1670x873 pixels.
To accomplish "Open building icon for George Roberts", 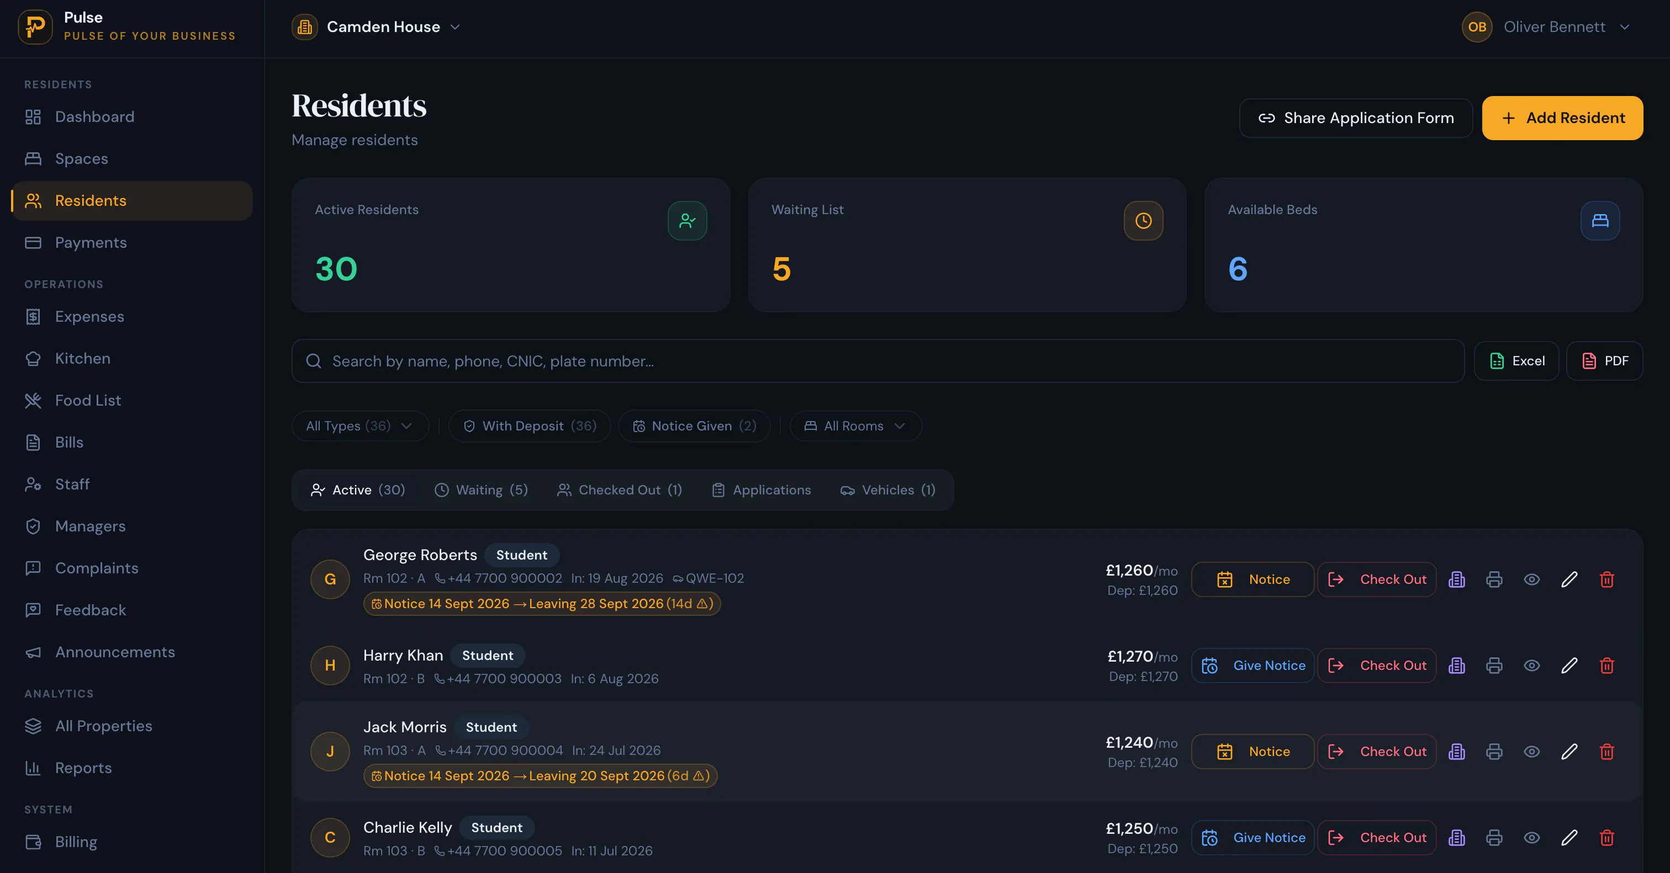I will click(x=1457, y=579).
